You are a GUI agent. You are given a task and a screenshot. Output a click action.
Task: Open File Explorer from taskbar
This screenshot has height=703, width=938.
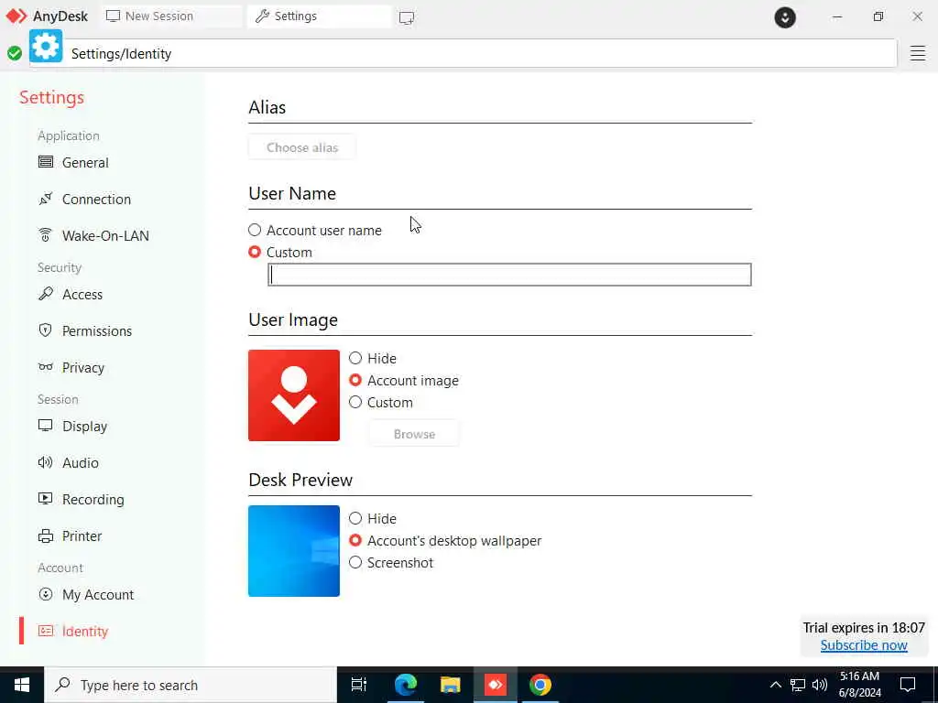pos(451,685)
